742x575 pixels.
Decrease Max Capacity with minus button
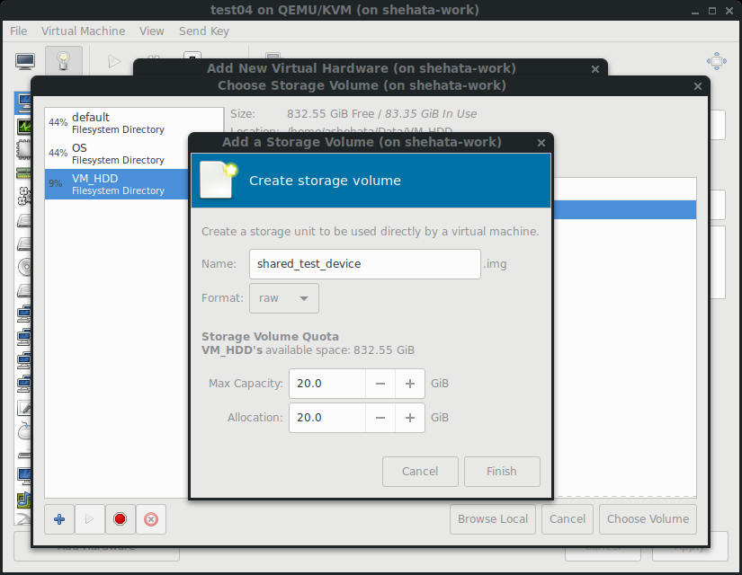click(380, 384)
